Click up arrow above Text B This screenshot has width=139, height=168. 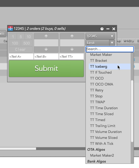(46, 36)
